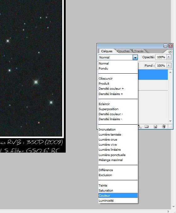This screenshot has width=176, height=213.
Task: Click the create new layer icon
Action: click(x=155, y=126)
